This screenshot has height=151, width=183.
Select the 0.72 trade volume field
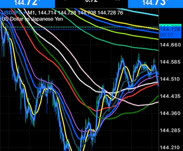[91, 2]
